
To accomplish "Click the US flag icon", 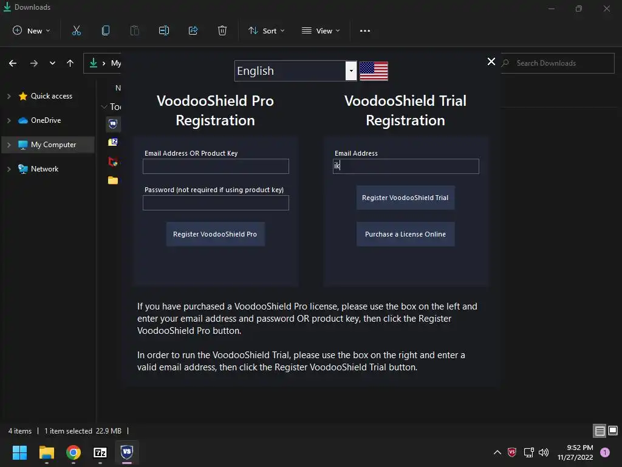I will tap(374, 71).
